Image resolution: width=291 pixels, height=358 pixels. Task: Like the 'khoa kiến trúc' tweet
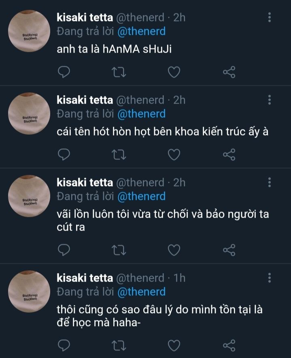[x=174, y=155]
